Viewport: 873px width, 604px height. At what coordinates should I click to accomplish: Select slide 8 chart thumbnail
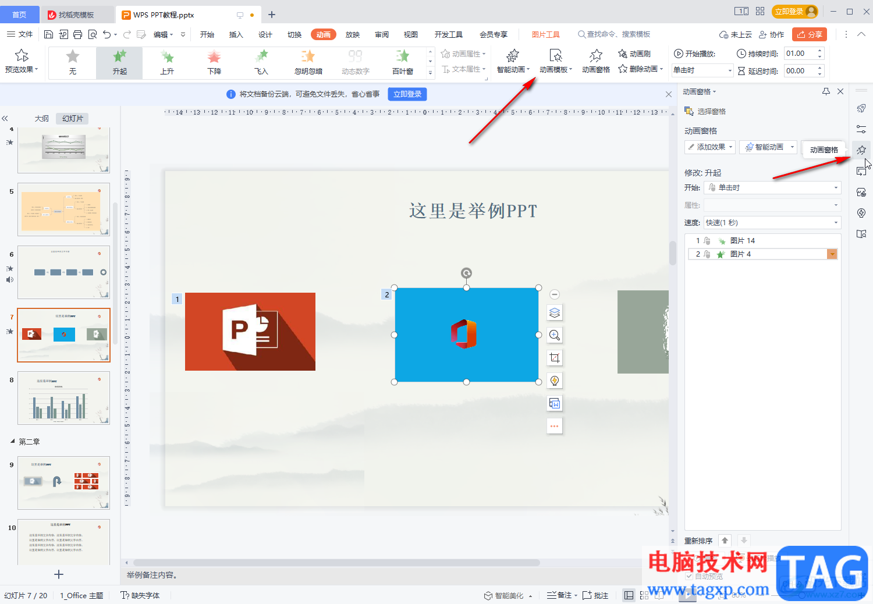(x=63, y=398)
